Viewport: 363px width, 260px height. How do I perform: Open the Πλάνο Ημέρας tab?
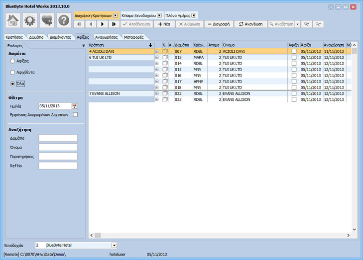(x=178, y=15)
